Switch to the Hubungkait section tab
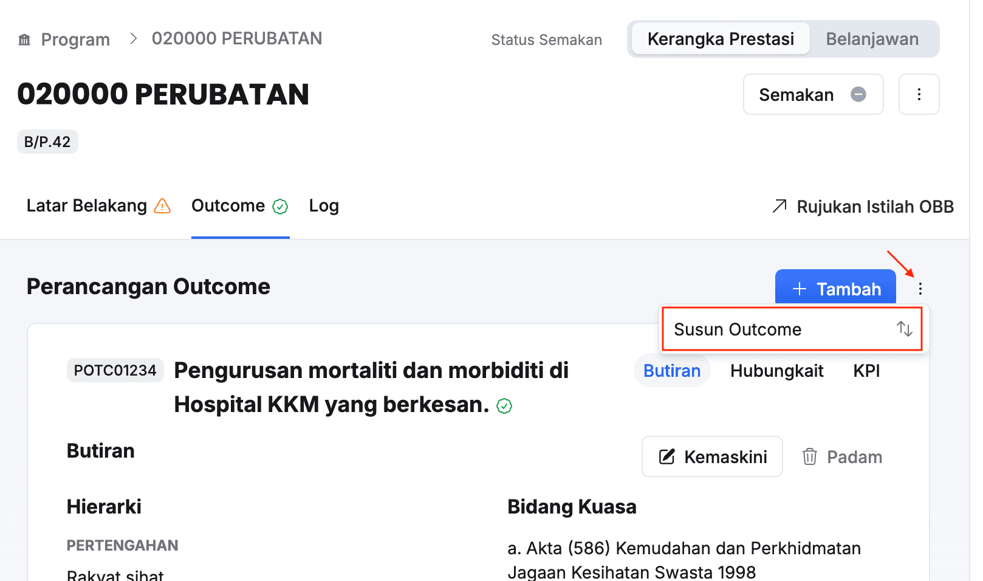 coord(776,371)
